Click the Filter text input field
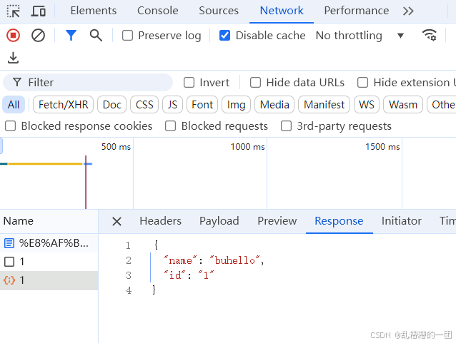 click(x=88, y=83)
